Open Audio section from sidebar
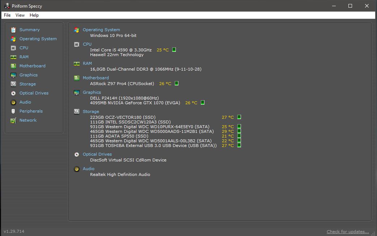The width and height of the screenshot is (377, 236). click(25, 102)
